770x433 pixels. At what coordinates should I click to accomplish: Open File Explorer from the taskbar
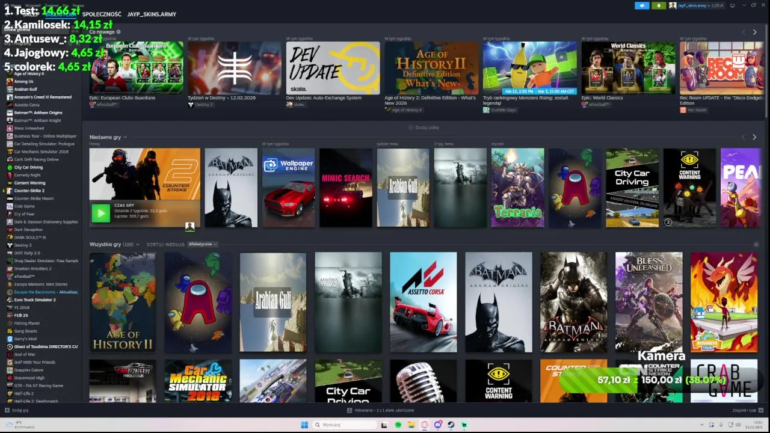click(411, 425)
